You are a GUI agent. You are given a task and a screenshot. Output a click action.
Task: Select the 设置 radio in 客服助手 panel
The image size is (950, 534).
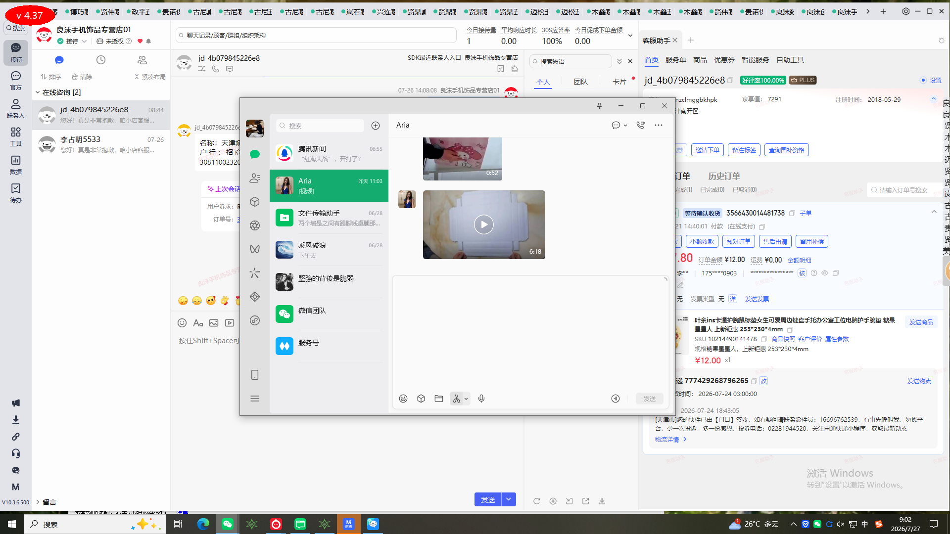[x=923, y=80]
